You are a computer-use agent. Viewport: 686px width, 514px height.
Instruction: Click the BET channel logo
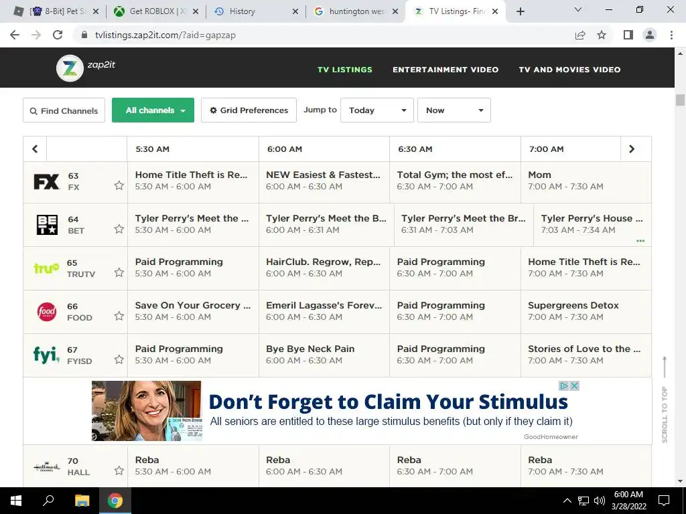pos(47,225)
